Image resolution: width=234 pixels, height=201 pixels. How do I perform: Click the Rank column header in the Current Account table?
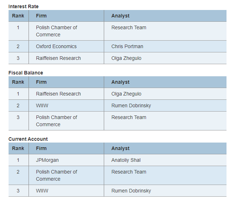[x=18, y=148]
